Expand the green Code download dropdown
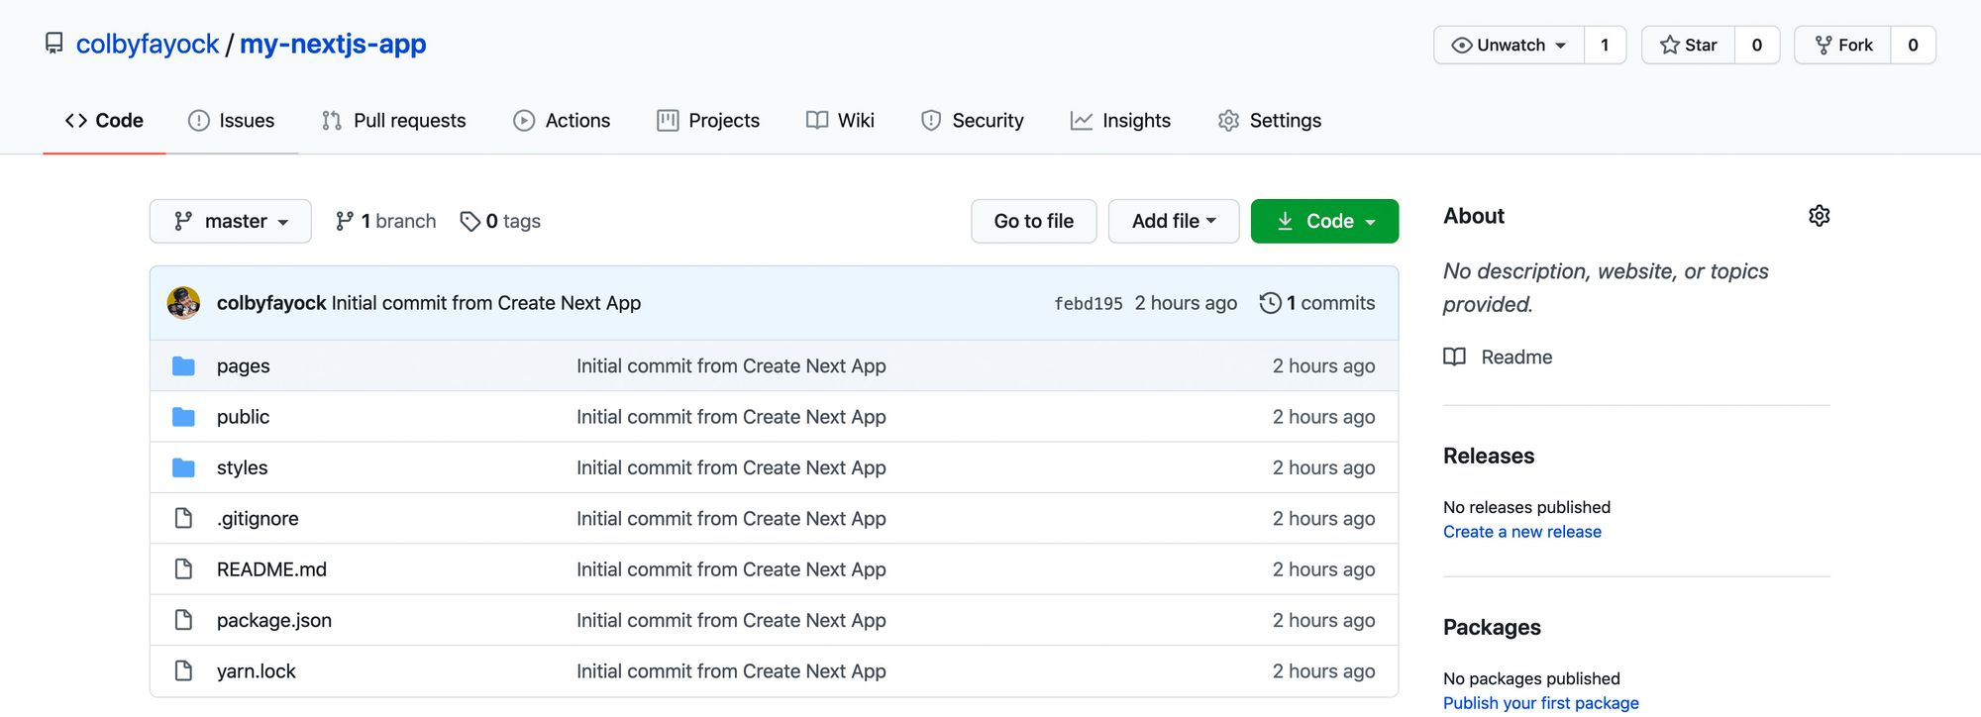The height and width of the screenshot is (717, 1981). click(1324, 221)
